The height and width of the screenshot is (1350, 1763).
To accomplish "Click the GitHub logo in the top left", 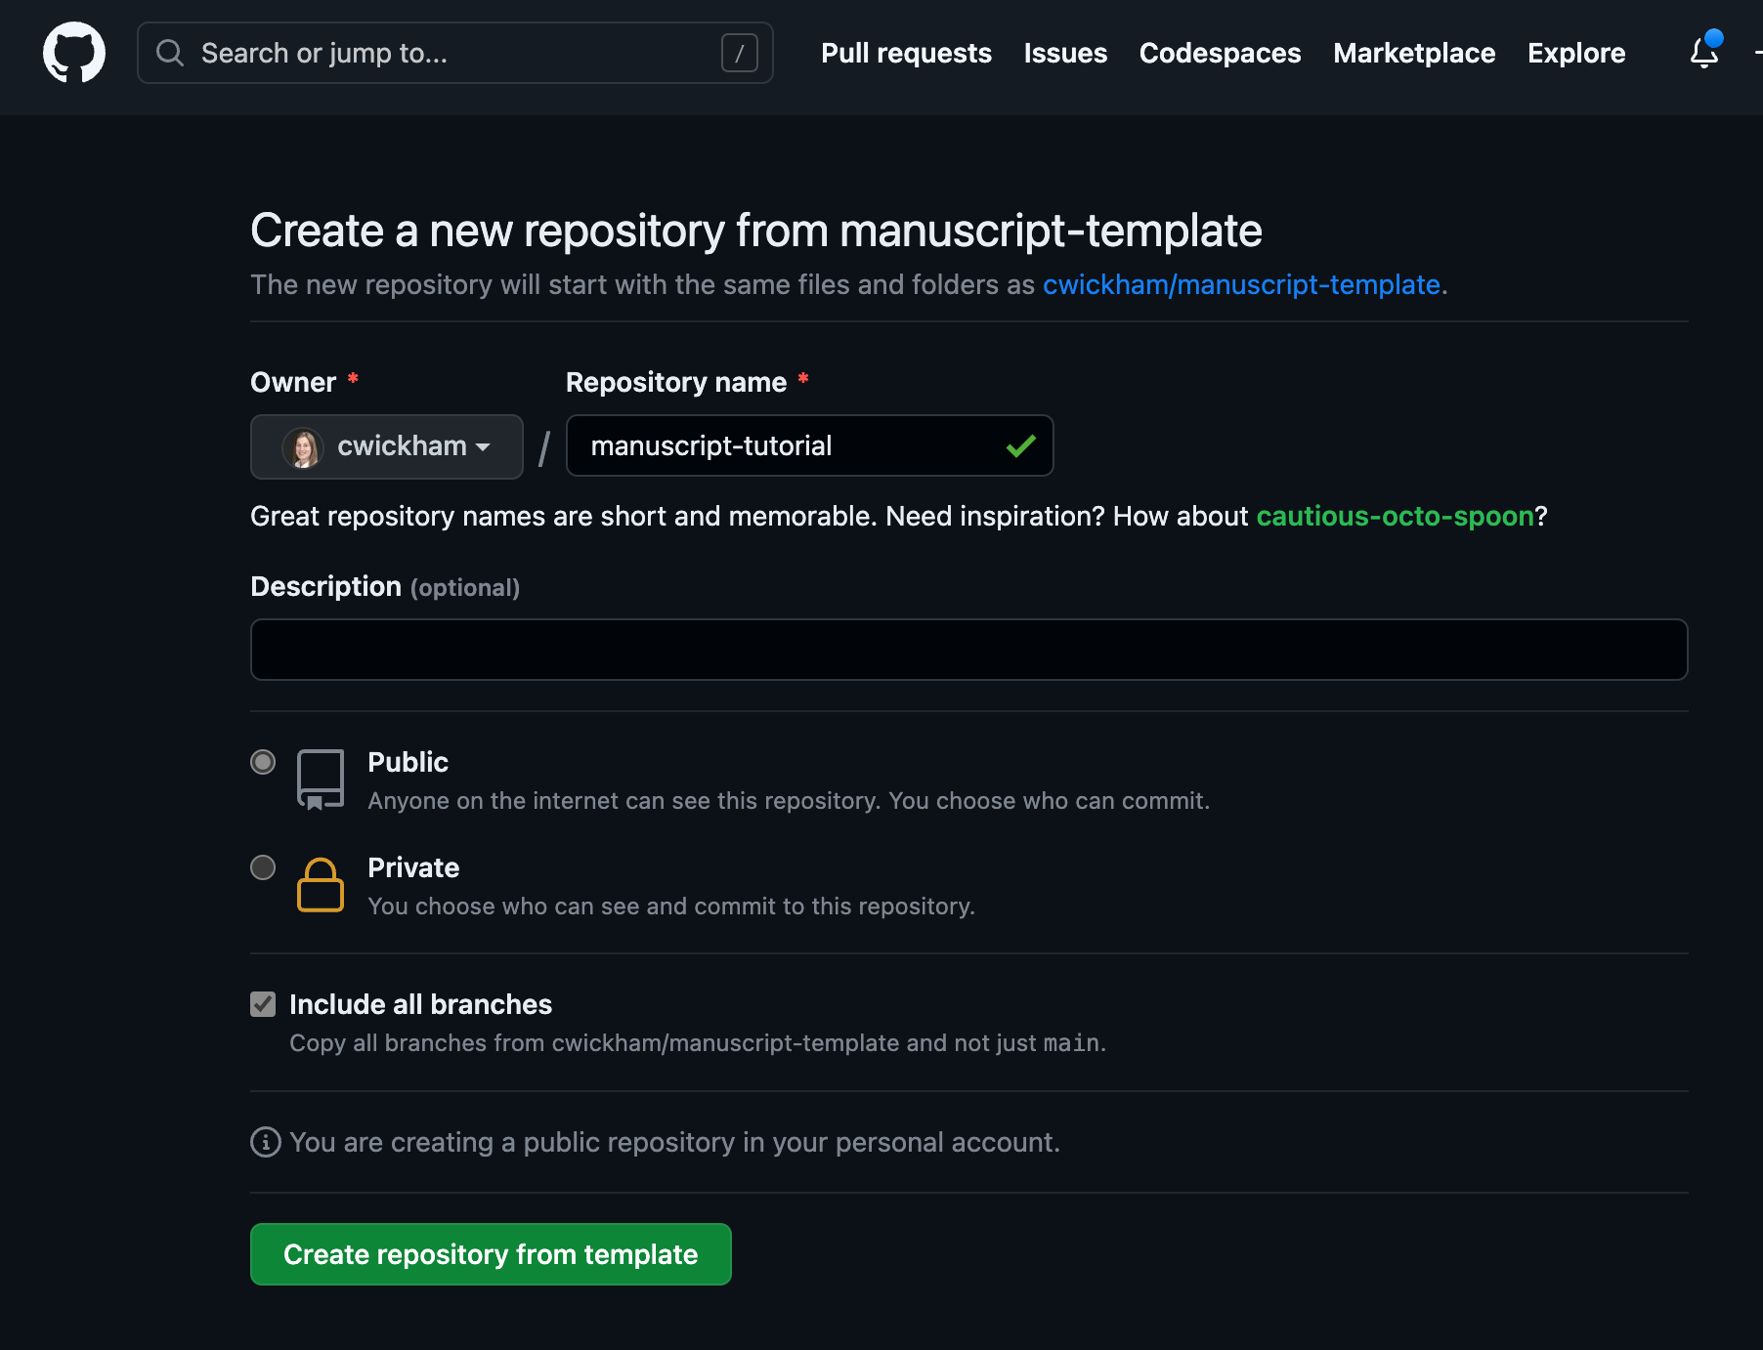I will click(x=73, y=53).
